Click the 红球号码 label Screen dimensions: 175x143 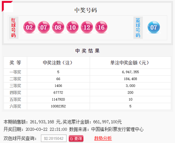point(14,28)
